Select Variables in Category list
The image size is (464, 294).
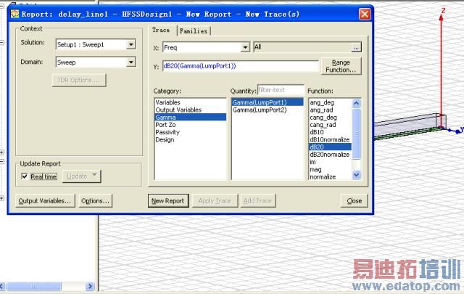190,102
